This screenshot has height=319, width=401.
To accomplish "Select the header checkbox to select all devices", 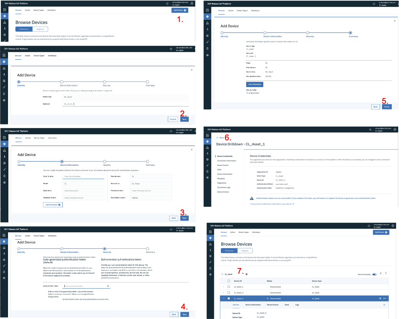I will [x=228, y=281].
